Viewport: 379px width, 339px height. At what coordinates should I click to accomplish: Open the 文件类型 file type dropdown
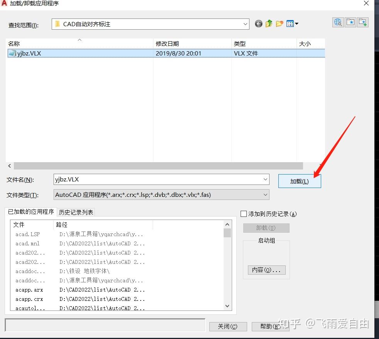[x=265, y=195]
